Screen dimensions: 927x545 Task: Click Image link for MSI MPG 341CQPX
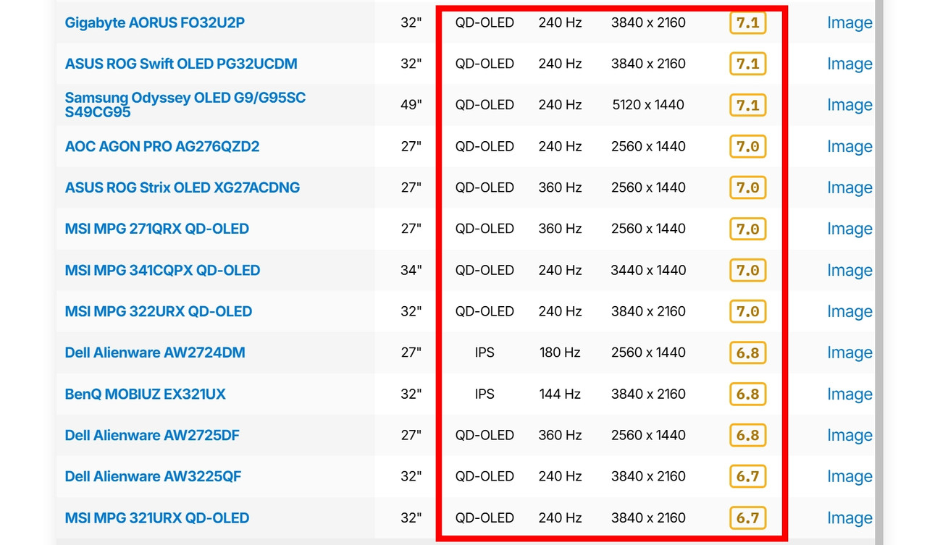coord(850,270)
